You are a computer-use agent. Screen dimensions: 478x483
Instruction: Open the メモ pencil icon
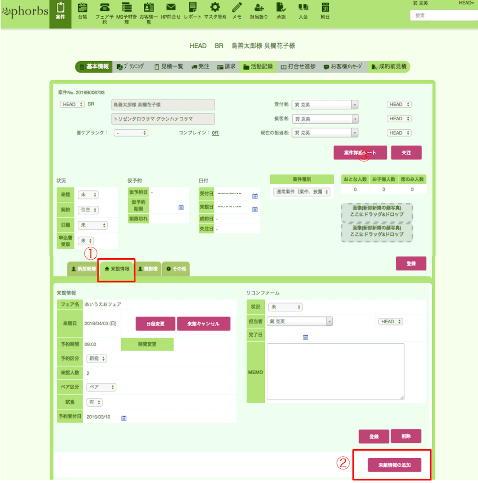coord(237,11)
